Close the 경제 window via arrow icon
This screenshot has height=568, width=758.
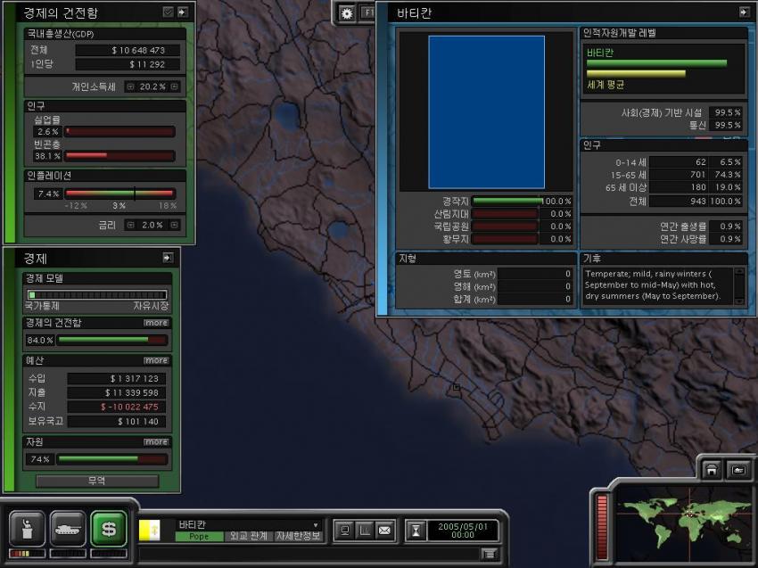[x=168, y=258]
